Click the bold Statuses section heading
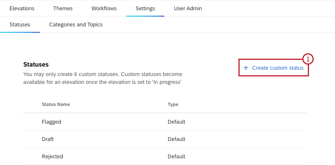Image resolution: width=335 pixels, height=165 pixels. 36,64
